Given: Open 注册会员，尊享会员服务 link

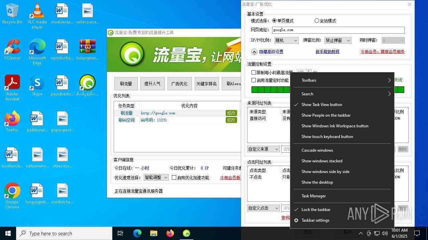Looking at the screenshot, I should click(x=383, y=52).
